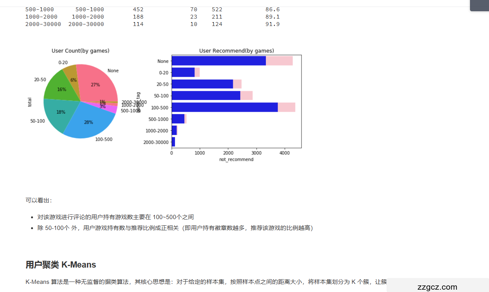Click the first bullet about 100~500 games
489x292 pixels.
click(116, 217)
